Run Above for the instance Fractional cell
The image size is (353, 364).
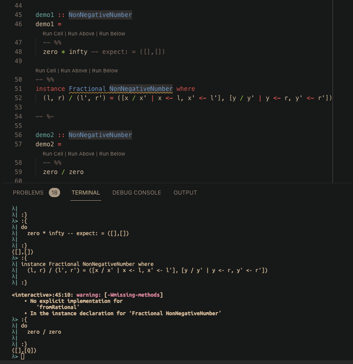pos(74,70)
